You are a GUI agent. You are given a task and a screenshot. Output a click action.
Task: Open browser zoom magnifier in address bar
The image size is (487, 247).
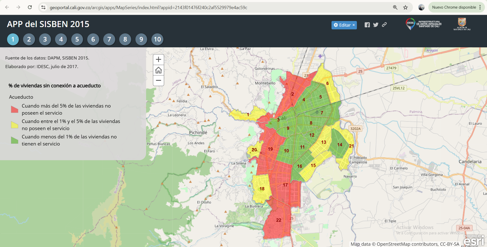(395, 7)
